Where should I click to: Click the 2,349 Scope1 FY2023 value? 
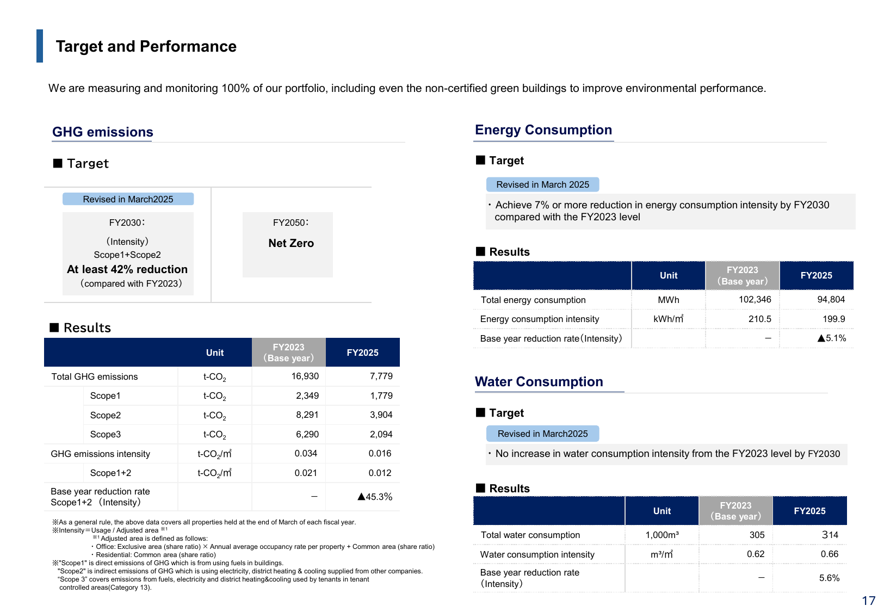click(x=307, y=396)
